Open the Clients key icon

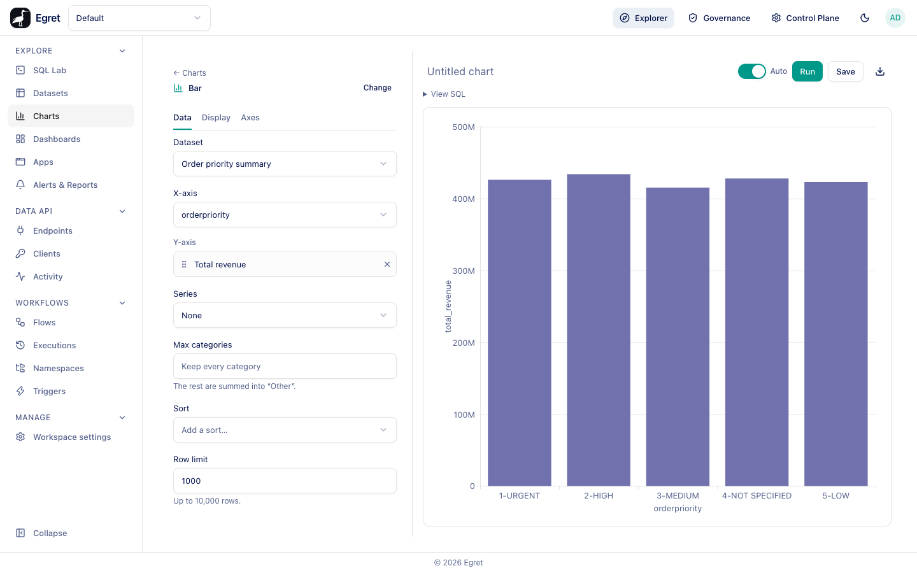pos(20,253)
